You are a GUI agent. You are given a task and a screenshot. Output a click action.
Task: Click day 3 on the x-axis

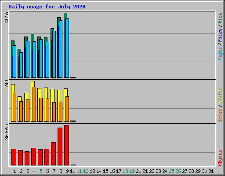pos(28,171)
